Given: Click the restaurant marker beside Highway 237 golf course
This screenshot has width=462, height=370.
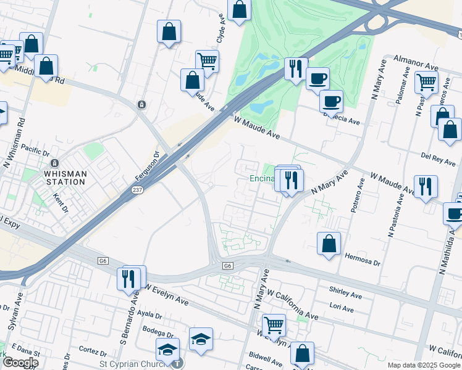Looking at the screenshot, I should [x=296, y=68].
